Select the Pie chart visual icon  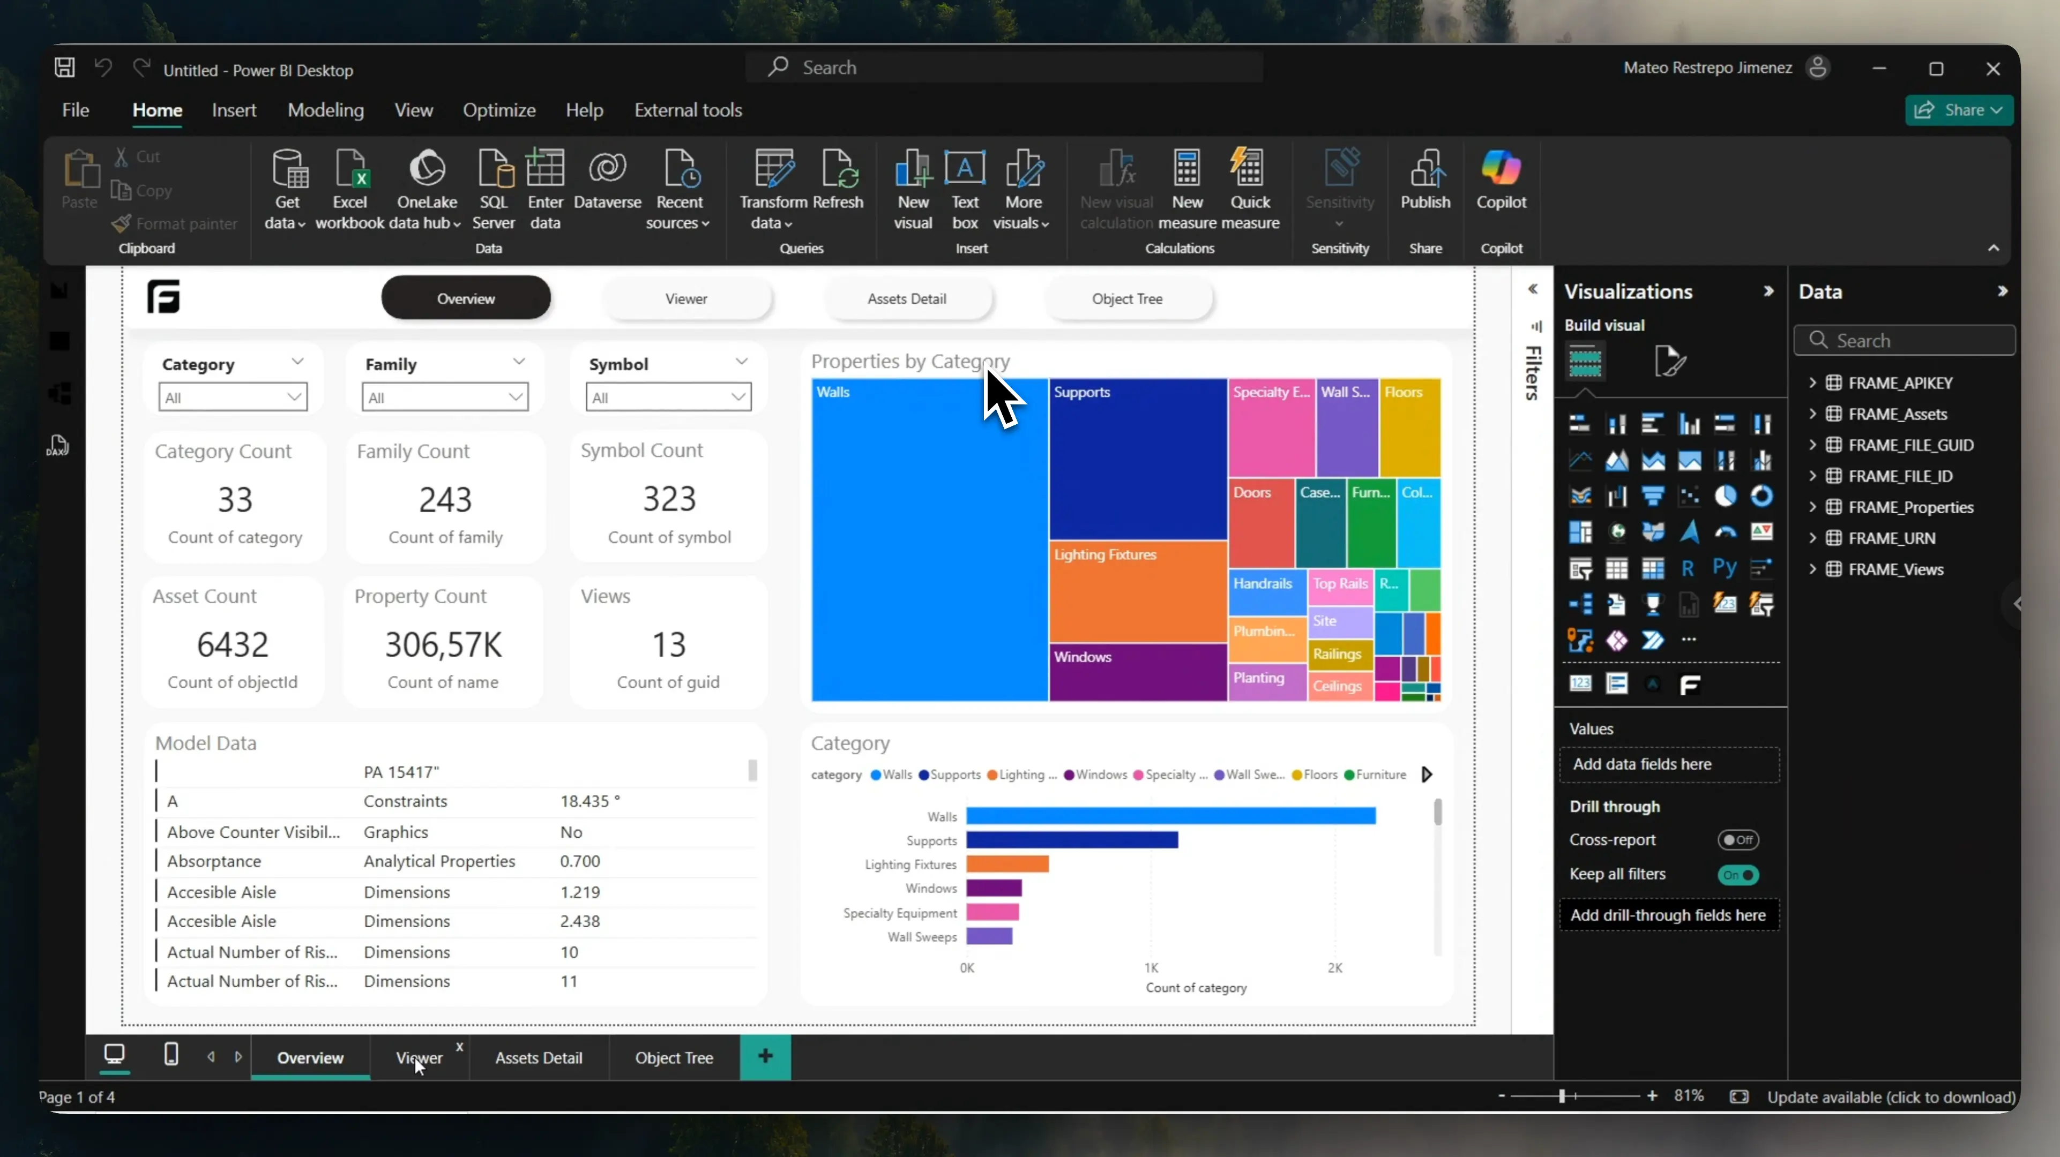pos(1725,496)
